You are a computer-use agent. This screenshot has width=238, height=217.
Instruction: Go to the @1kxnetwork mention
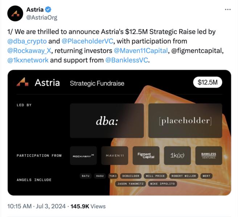[28, 60]
